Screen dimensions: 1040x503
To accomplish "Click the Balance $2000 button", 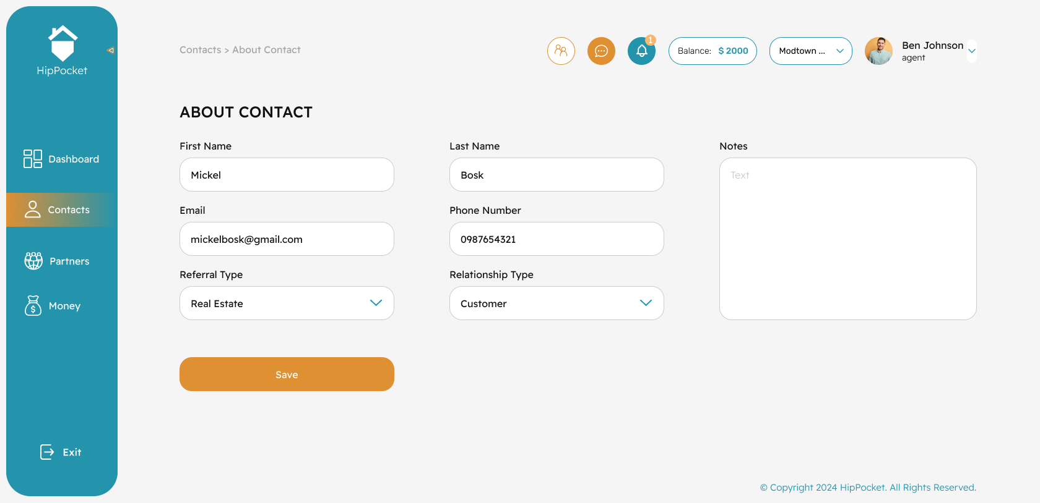I will 713,51.
